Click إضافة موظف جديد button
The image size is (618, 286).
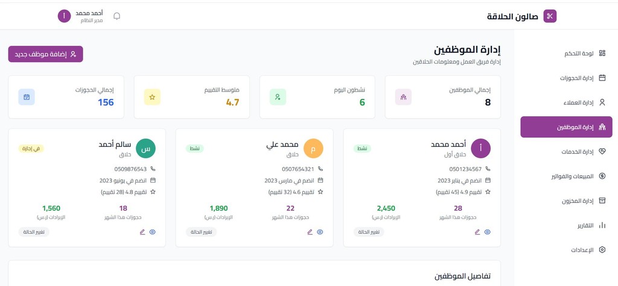tap(45, 54)
